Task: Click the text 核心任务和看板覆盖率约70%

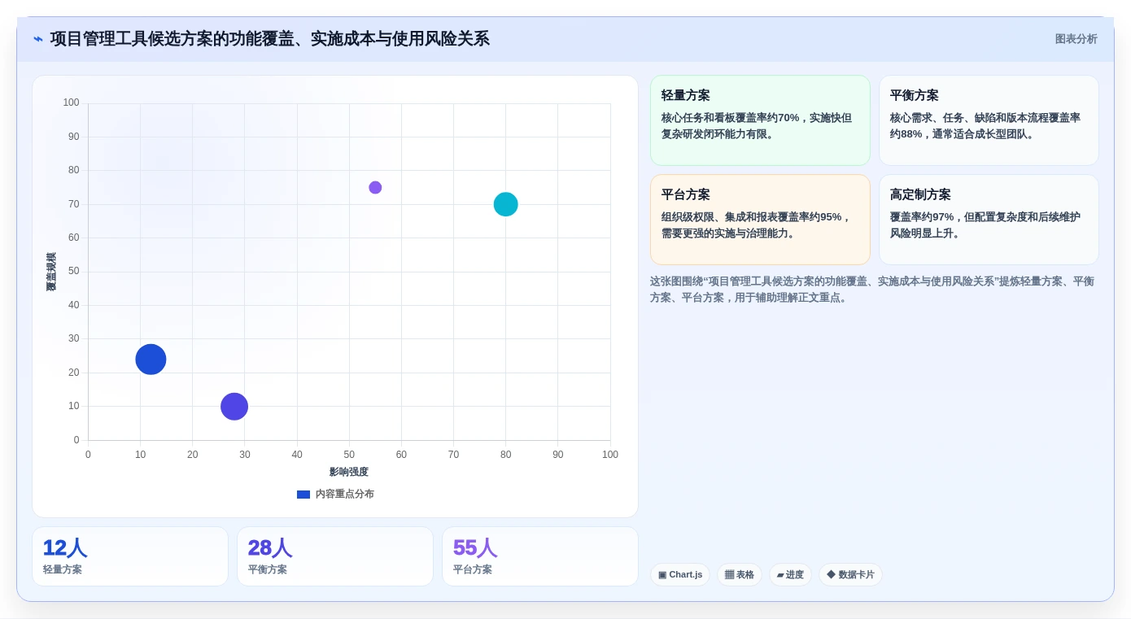Action: (731, 118)
